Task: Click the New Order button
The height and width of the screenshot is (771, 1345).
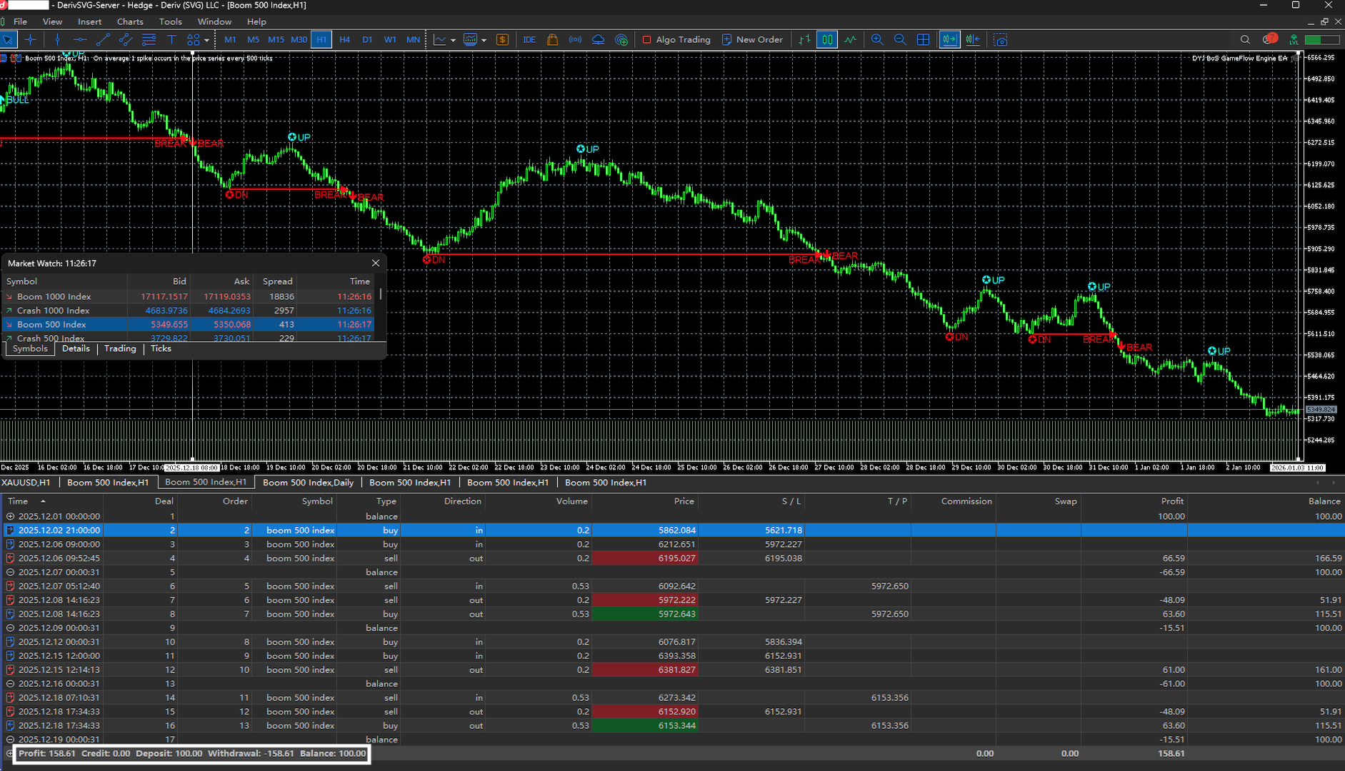Action: pos(752,40)
